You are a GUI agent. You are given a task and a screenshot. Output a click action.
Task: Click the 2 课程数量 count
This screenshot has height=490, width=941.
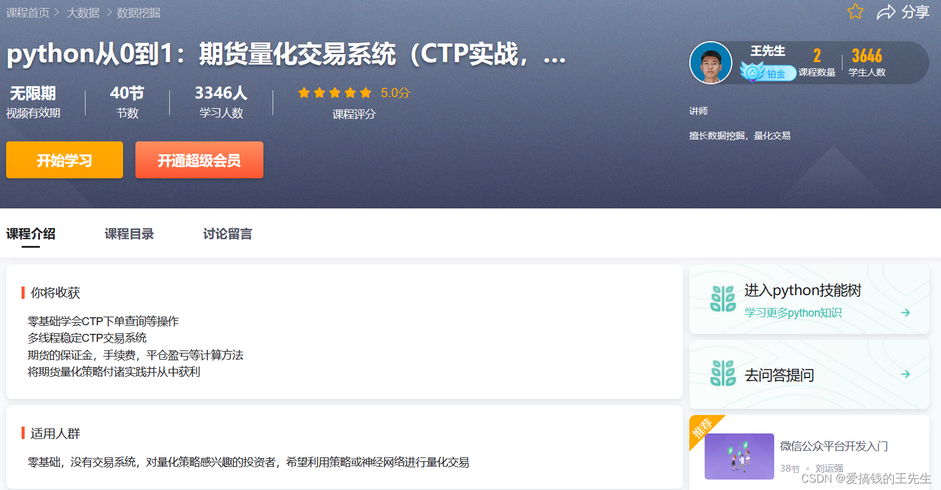point(817,63)
